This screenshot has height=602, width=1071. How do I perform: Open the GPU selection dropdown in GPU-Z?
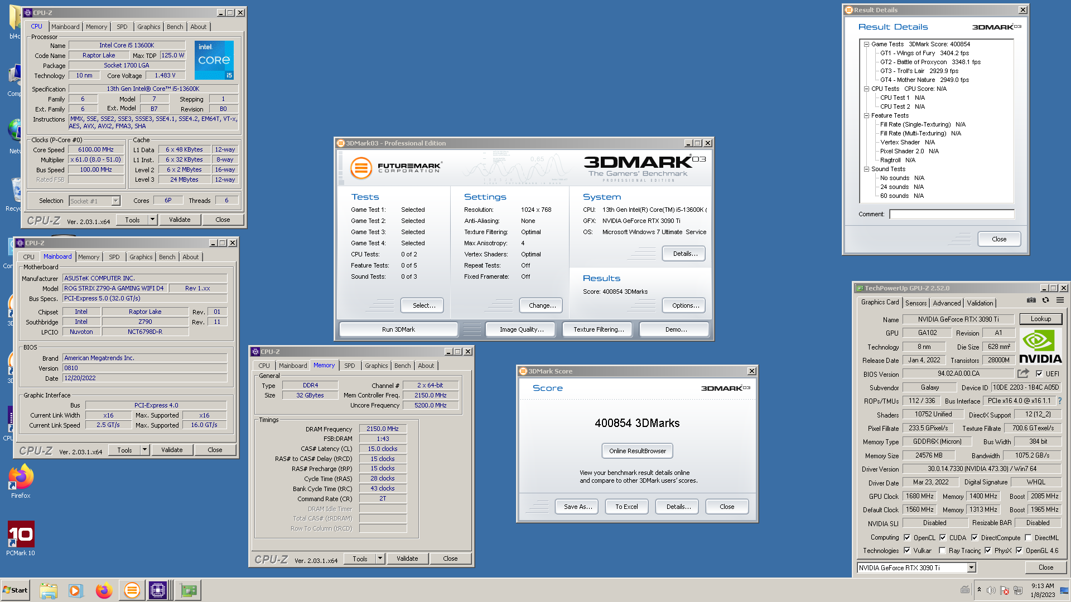click(x=971, y=567)
